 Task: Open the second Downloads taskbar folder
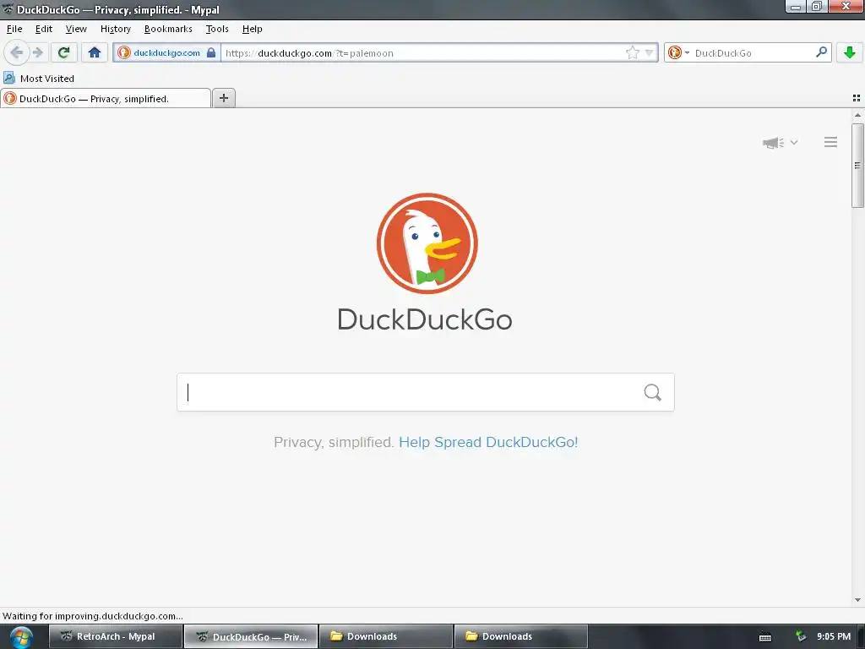520,636
